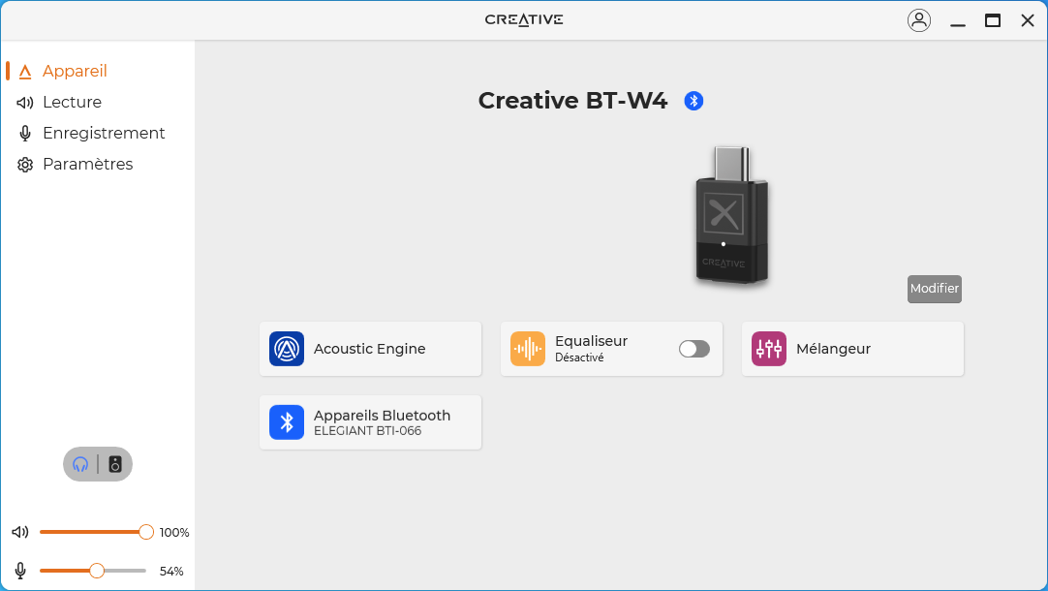1048x591 pixels.
Task: Mute the microphone via mic icon
Action: pyautogui.click(x=20, y=571)
